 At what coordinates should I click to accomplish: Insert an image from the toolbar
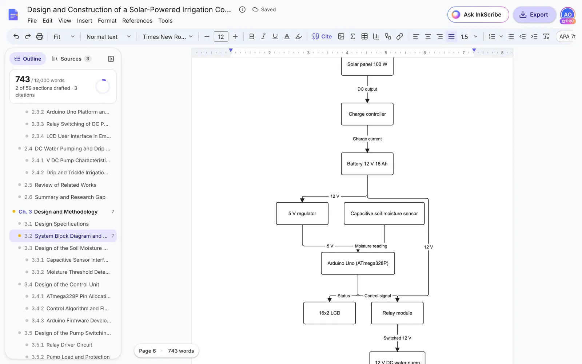(341, 36)
